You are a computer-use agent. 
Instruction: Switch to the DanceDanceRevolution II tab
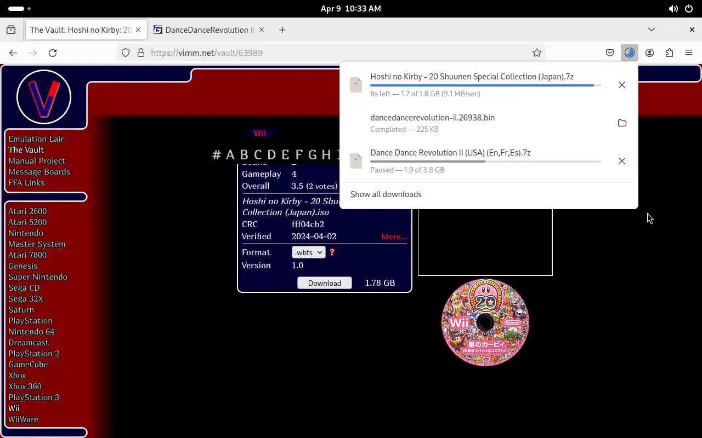(x=210, y=30)
